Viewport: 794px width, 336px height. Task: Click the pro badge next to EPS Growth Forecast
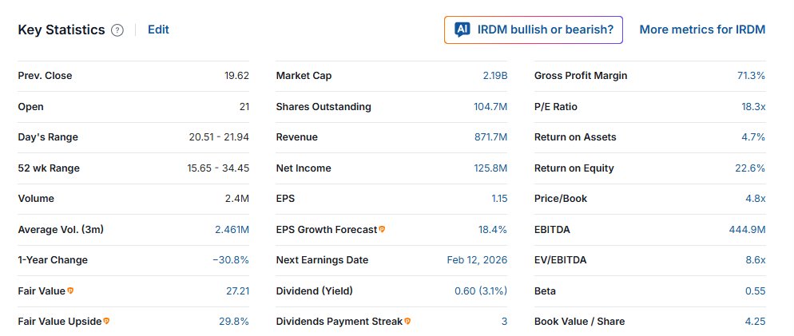(382, 229)
